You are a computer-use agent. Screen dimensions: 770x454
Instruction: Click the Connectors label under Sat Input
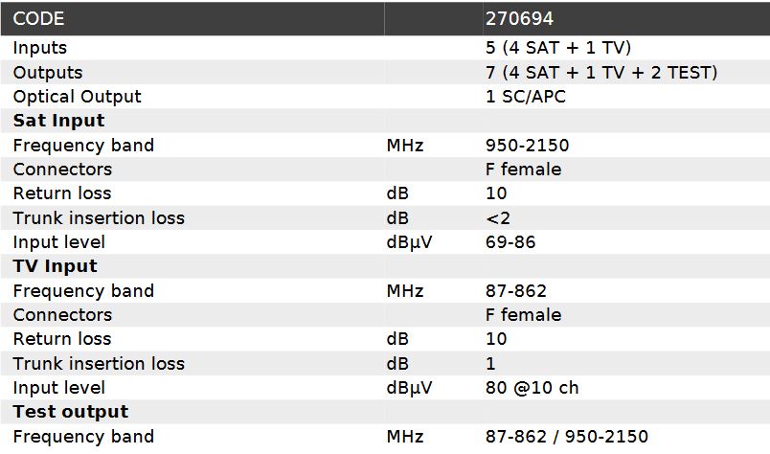coord(62,170)
